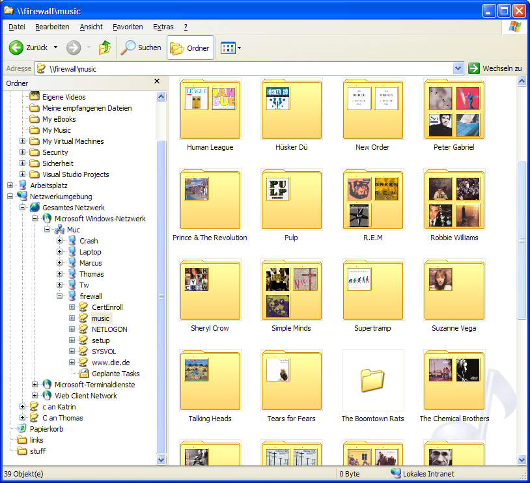The height and width of the screenshot is (483, 530).
Task: Open the Extras menu
Action: click(163, 27)
